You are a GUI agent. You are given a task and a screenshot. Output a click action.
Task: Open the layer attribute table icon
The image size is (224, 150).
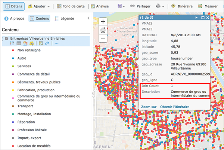pyautogui.click(x=19, y=43)
